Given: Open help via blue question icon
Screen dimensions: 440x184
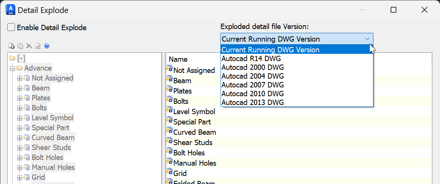Looking at the screenshot, I should [47, 46].
